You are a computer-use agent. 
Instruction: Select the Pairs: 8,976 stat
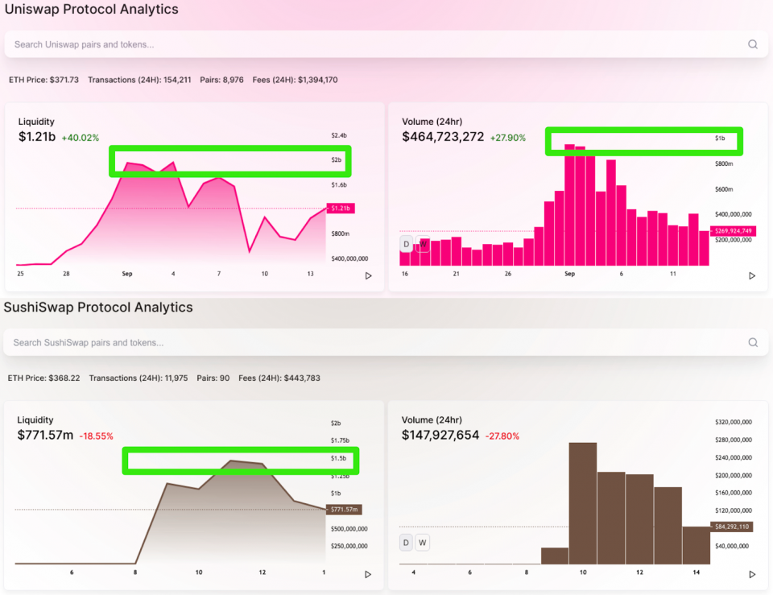point(222,80)
